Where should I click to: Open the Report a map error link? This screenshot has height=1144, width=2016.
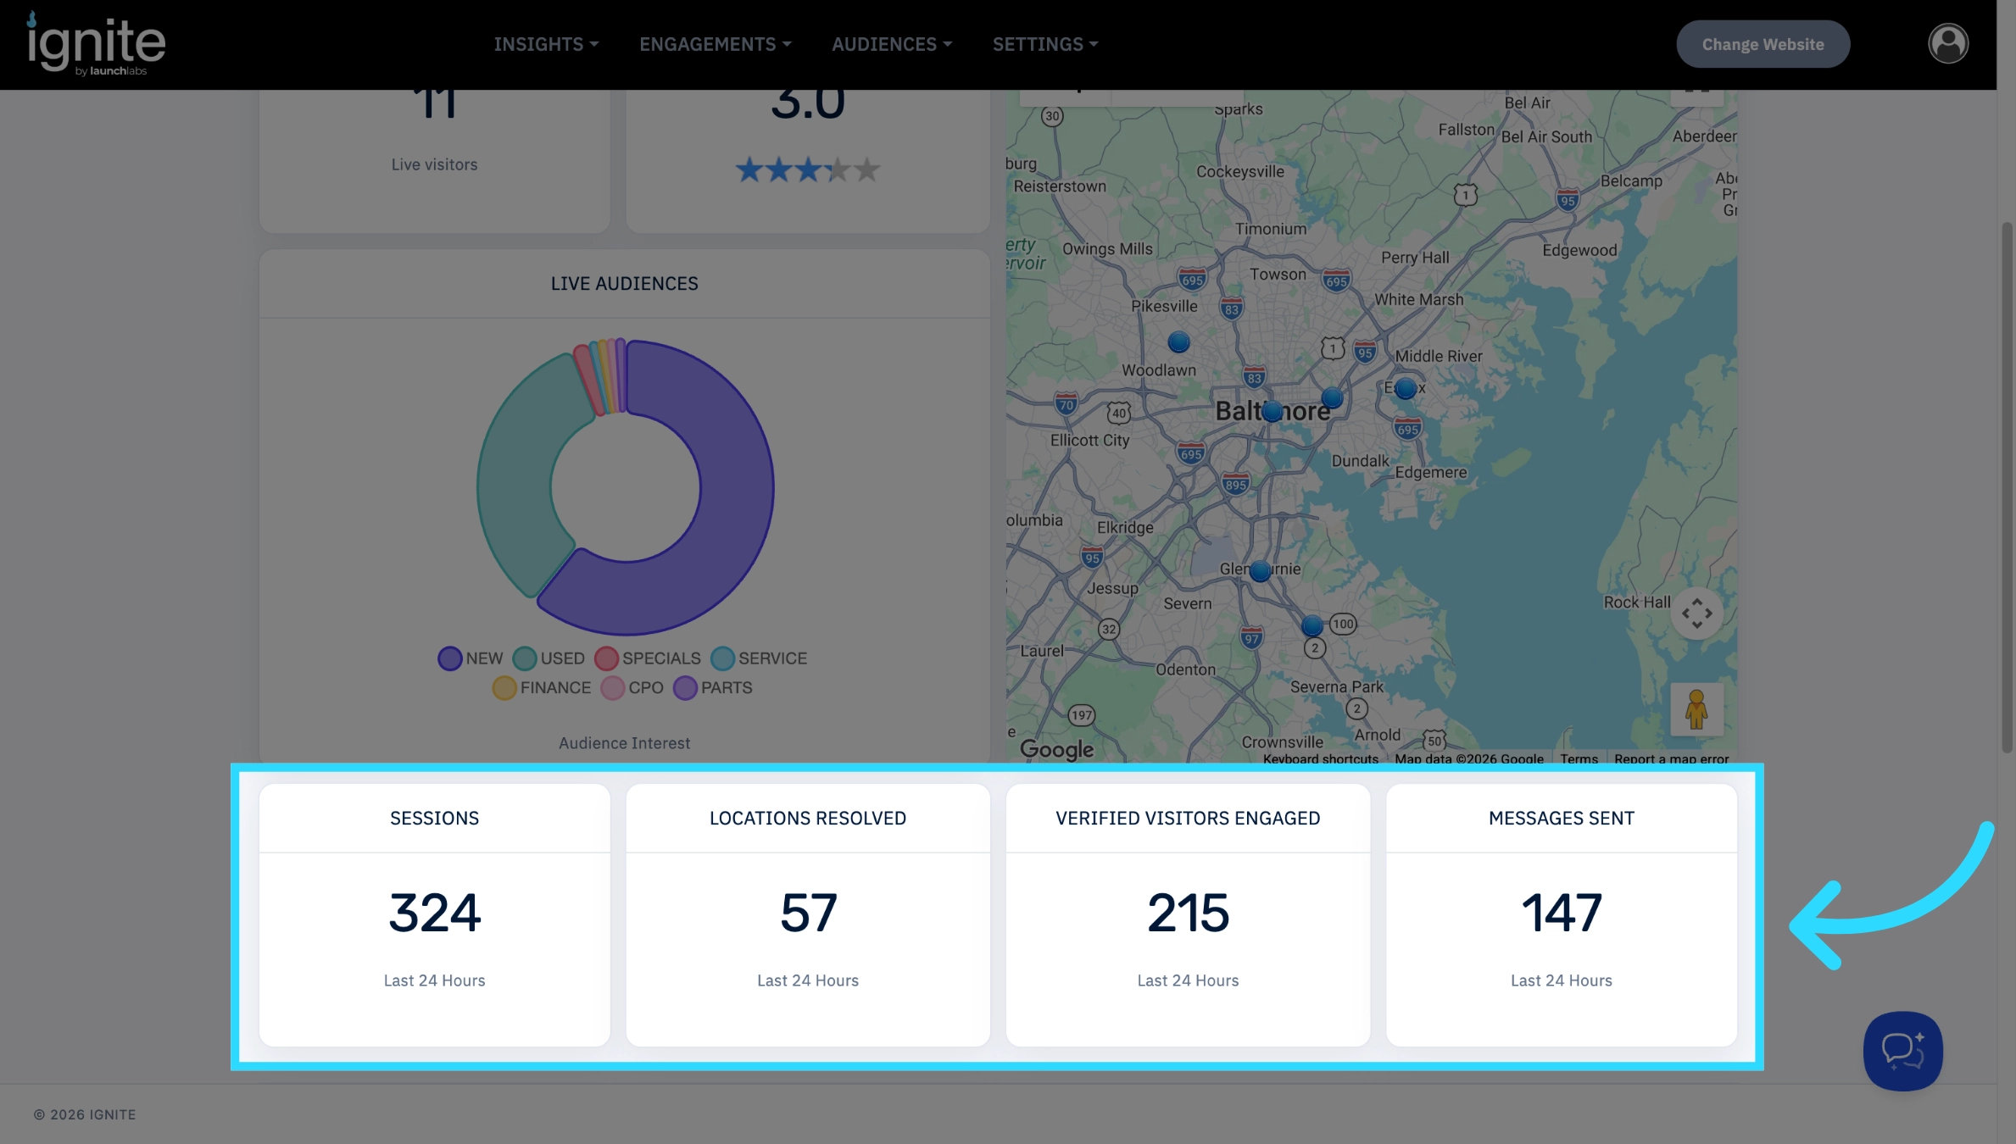coord(1671,758)
